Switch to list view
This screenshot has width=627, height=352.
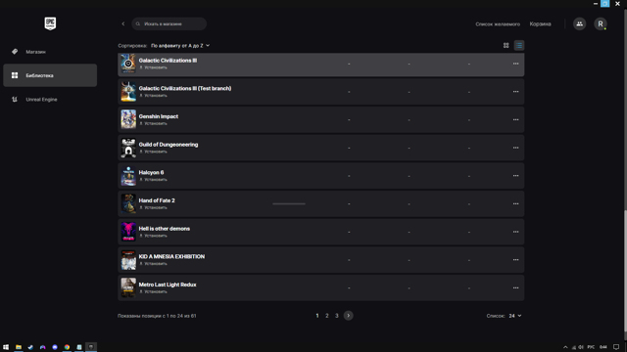point(519,46)
